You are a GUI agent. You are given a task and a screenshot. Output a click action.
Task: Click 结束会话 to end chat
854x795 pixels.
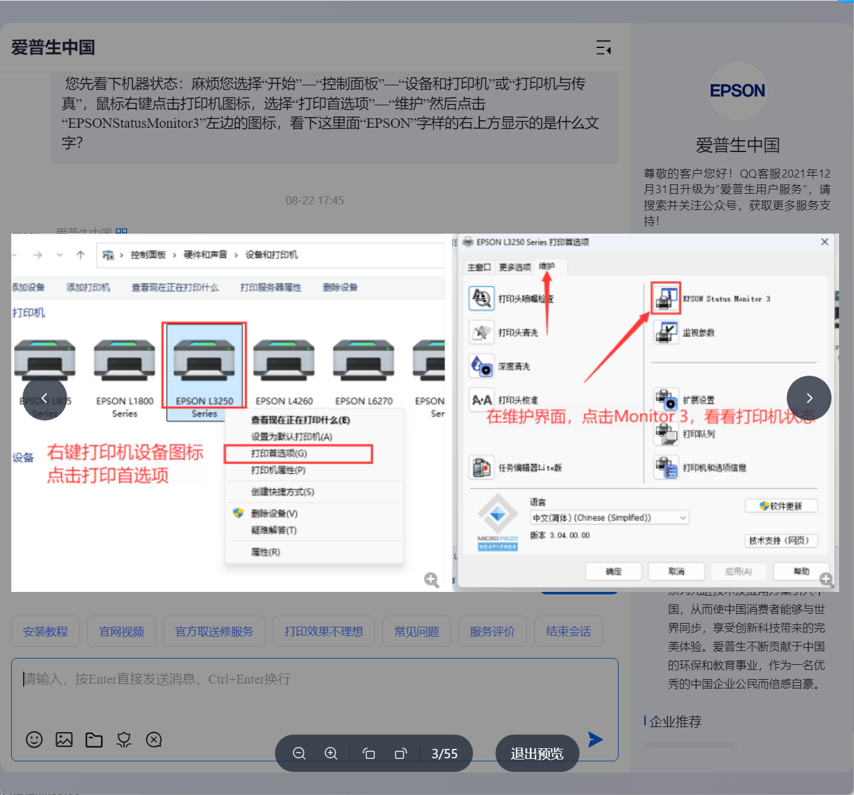pos(569,632)
